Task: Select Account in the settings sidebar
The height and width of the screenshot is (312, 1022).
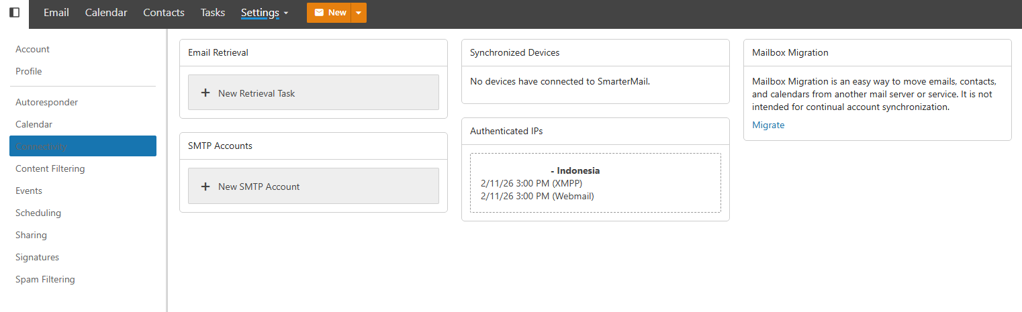Action: (x=33, y=49)
